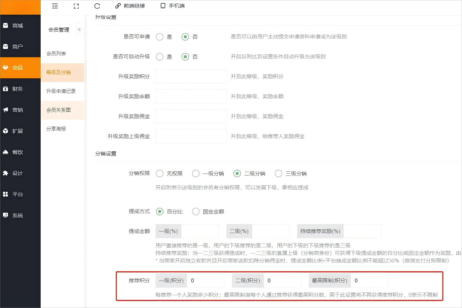Open the 商户 module in the sidebar
Viewport: 462px width, 308px height.
(20, 47)
